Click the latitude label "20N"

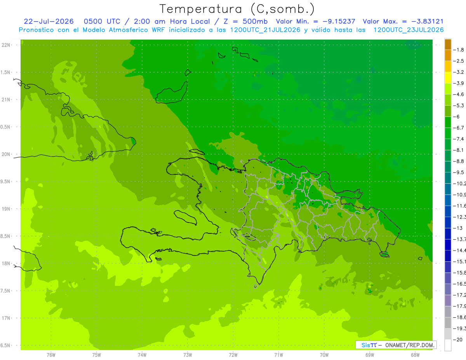click(x=5, y=154)
